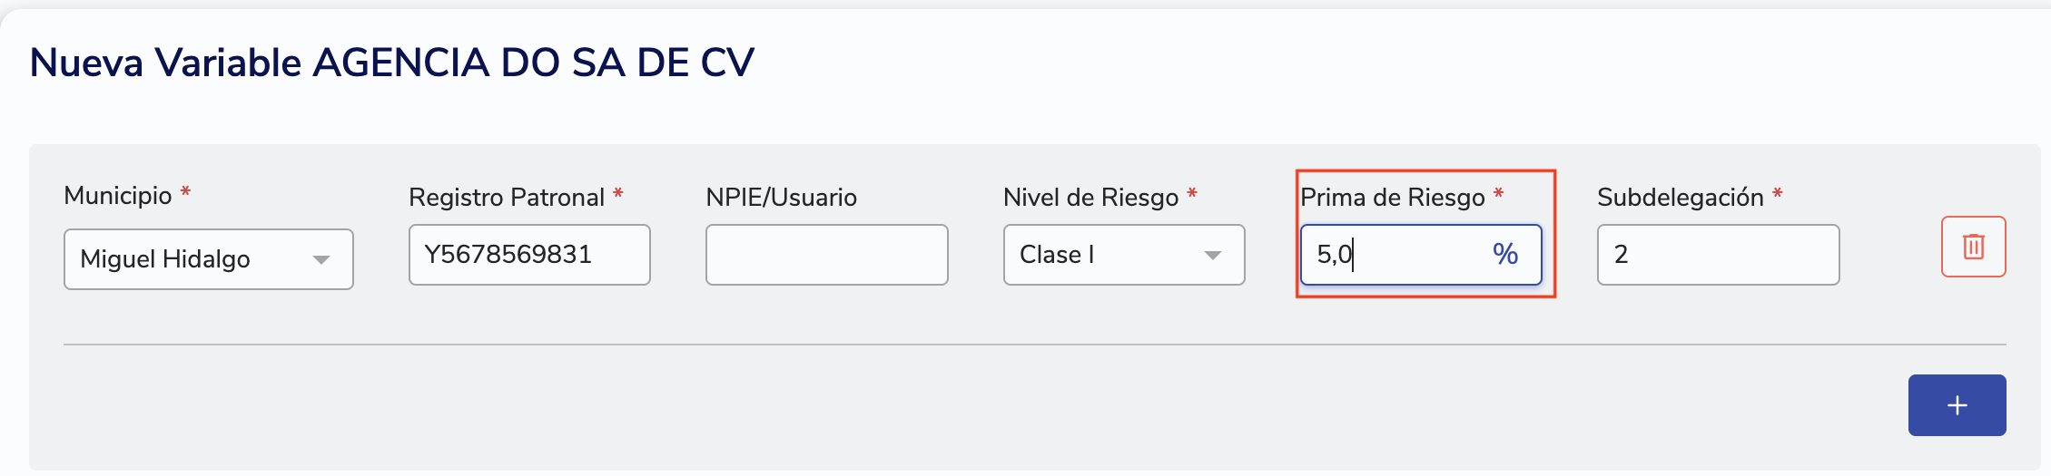This screenshot has height=476, width=2051.
Task: Click the Prima de Riesgo label
Action: click(1392, 198)
